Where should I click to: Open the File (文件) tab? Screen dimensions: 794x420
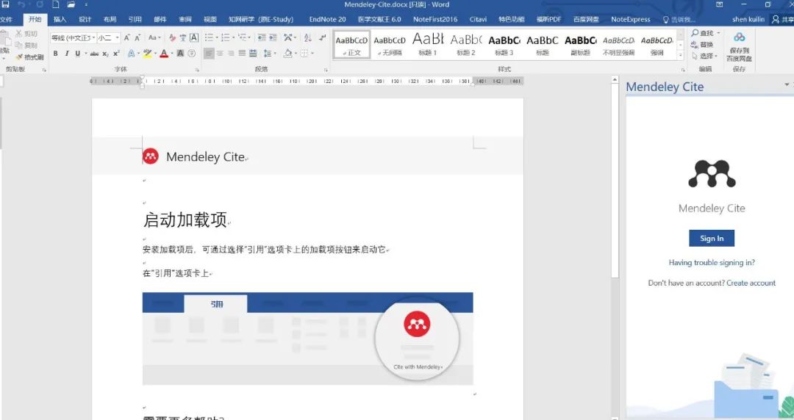7,19
